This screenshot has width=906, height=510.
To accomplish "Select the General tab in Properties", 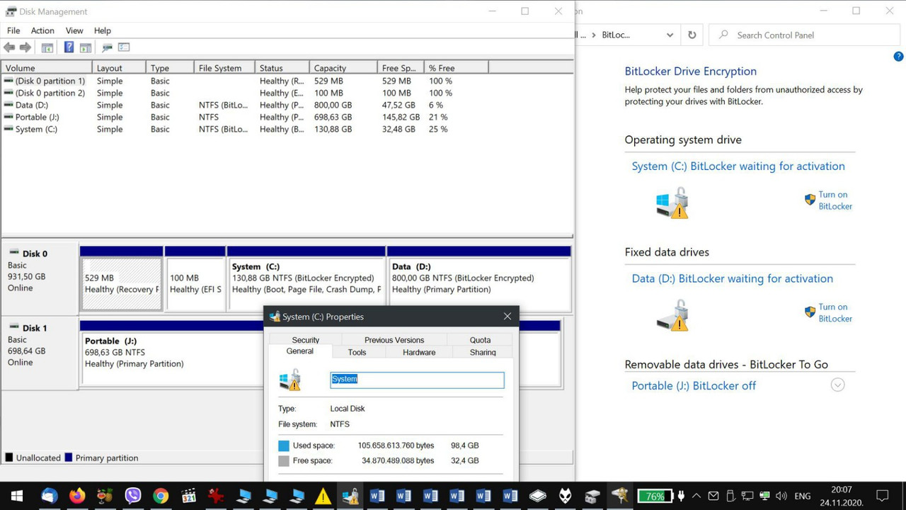I will [300, 351].
